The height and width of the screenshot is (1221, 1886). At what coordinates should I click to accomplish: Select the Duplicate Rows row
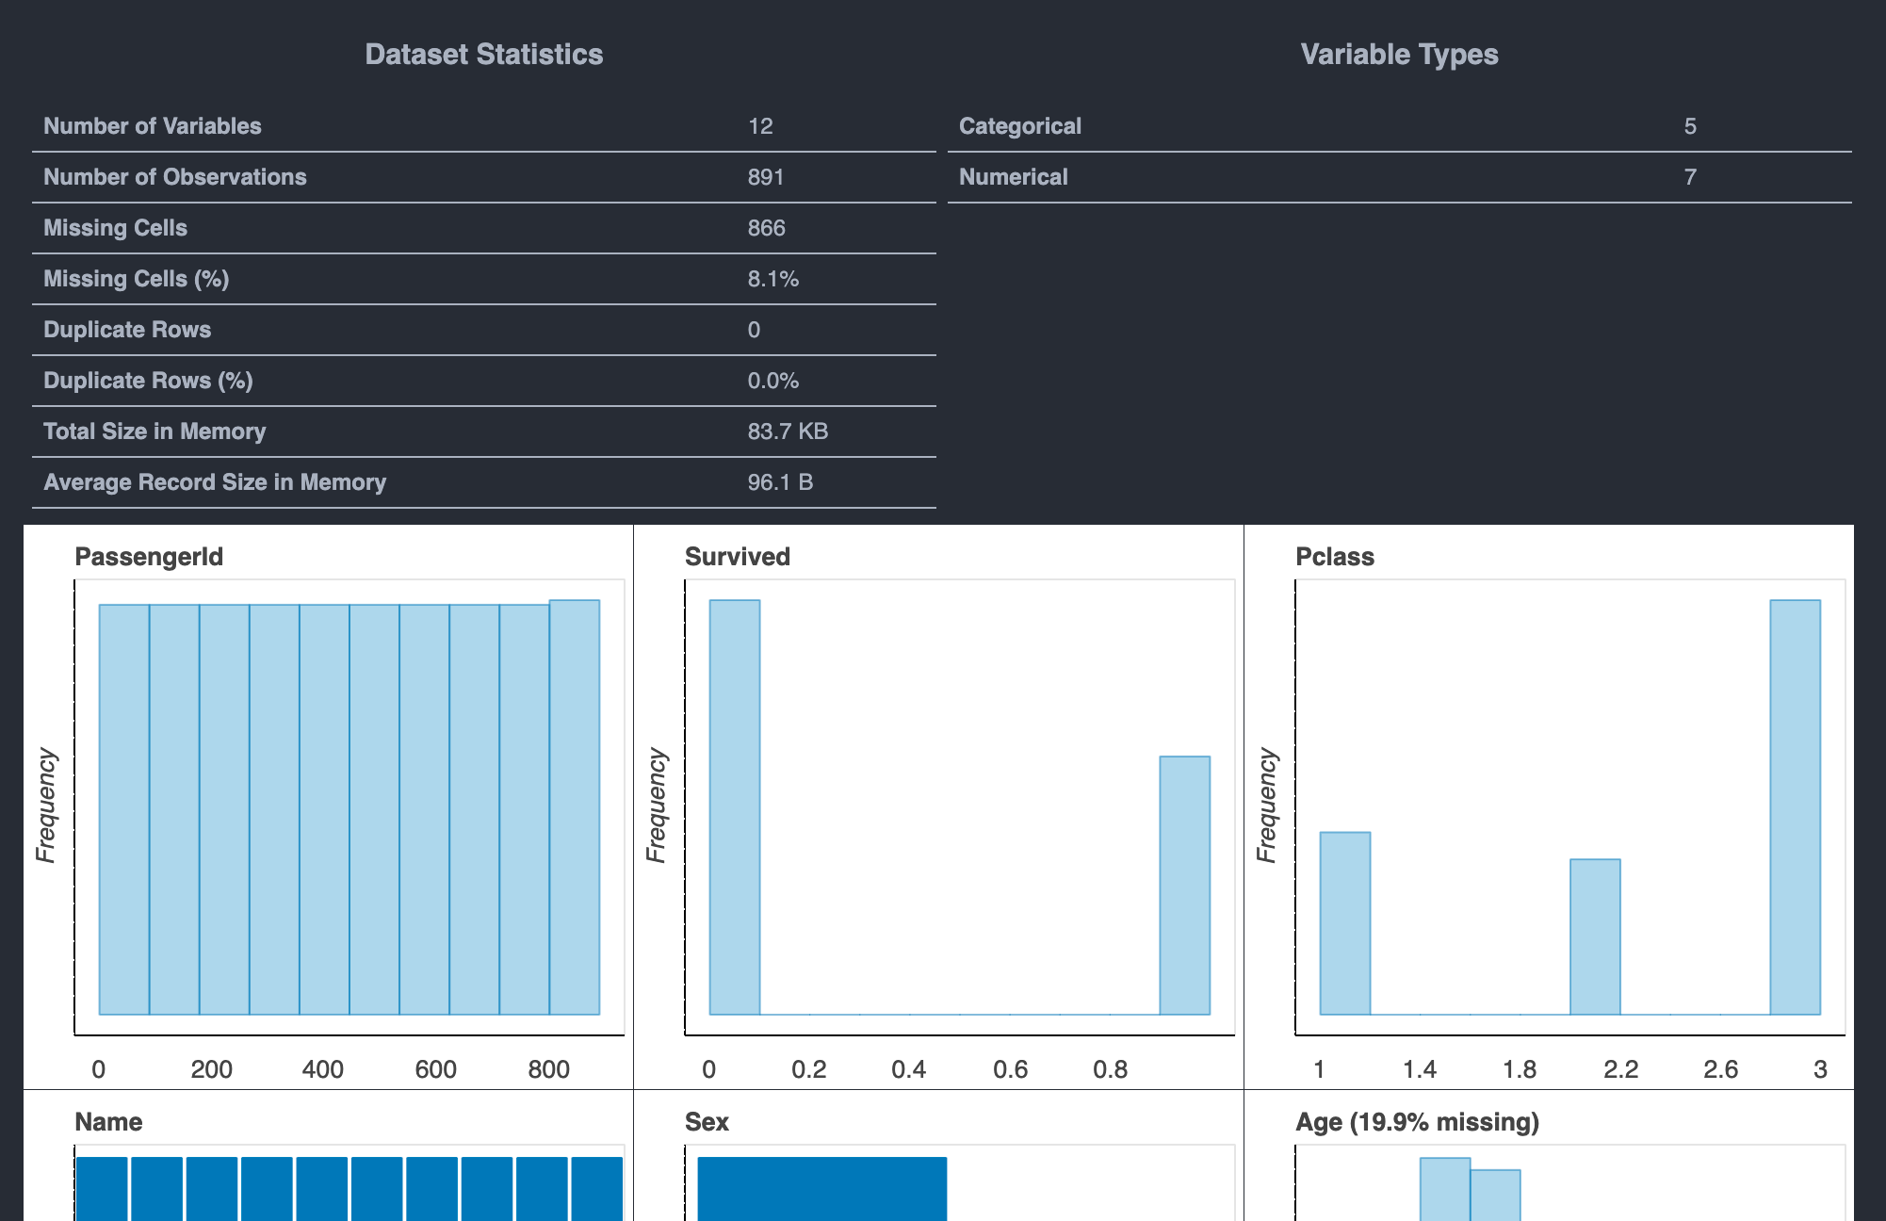[x=126, y=329]
